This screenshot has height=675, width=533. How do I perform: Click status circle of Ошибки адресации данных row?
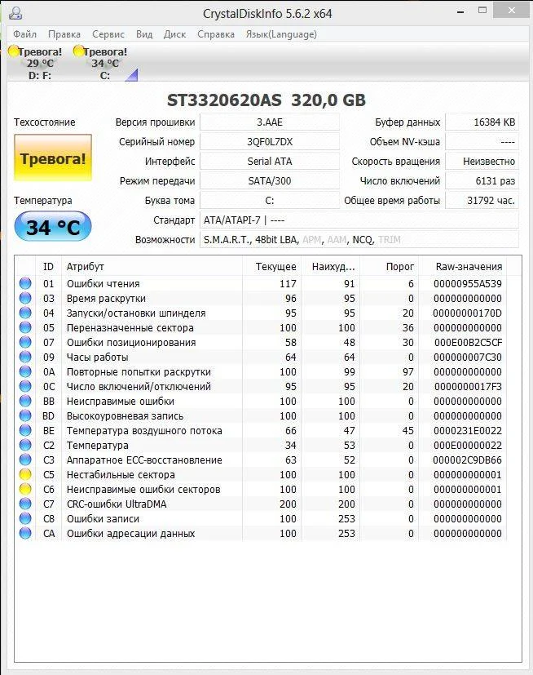coord(25,533)
